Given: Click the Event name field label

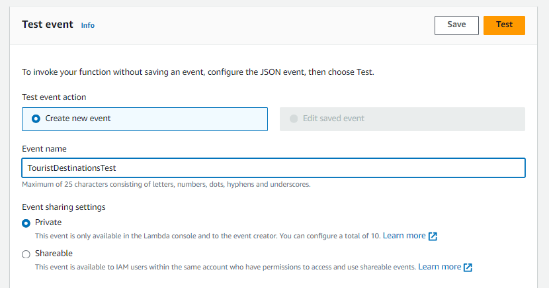Looking at the screenshot, I should tap(44, 149).
